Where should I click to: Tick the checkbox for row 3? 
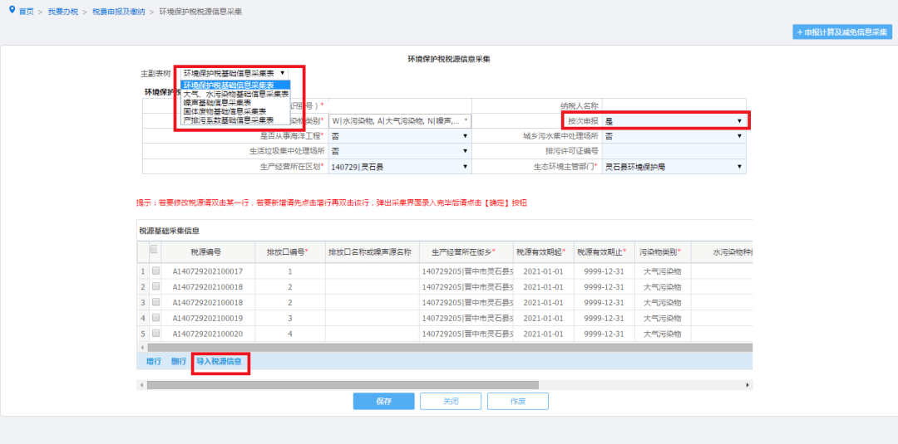coord(155,302)
